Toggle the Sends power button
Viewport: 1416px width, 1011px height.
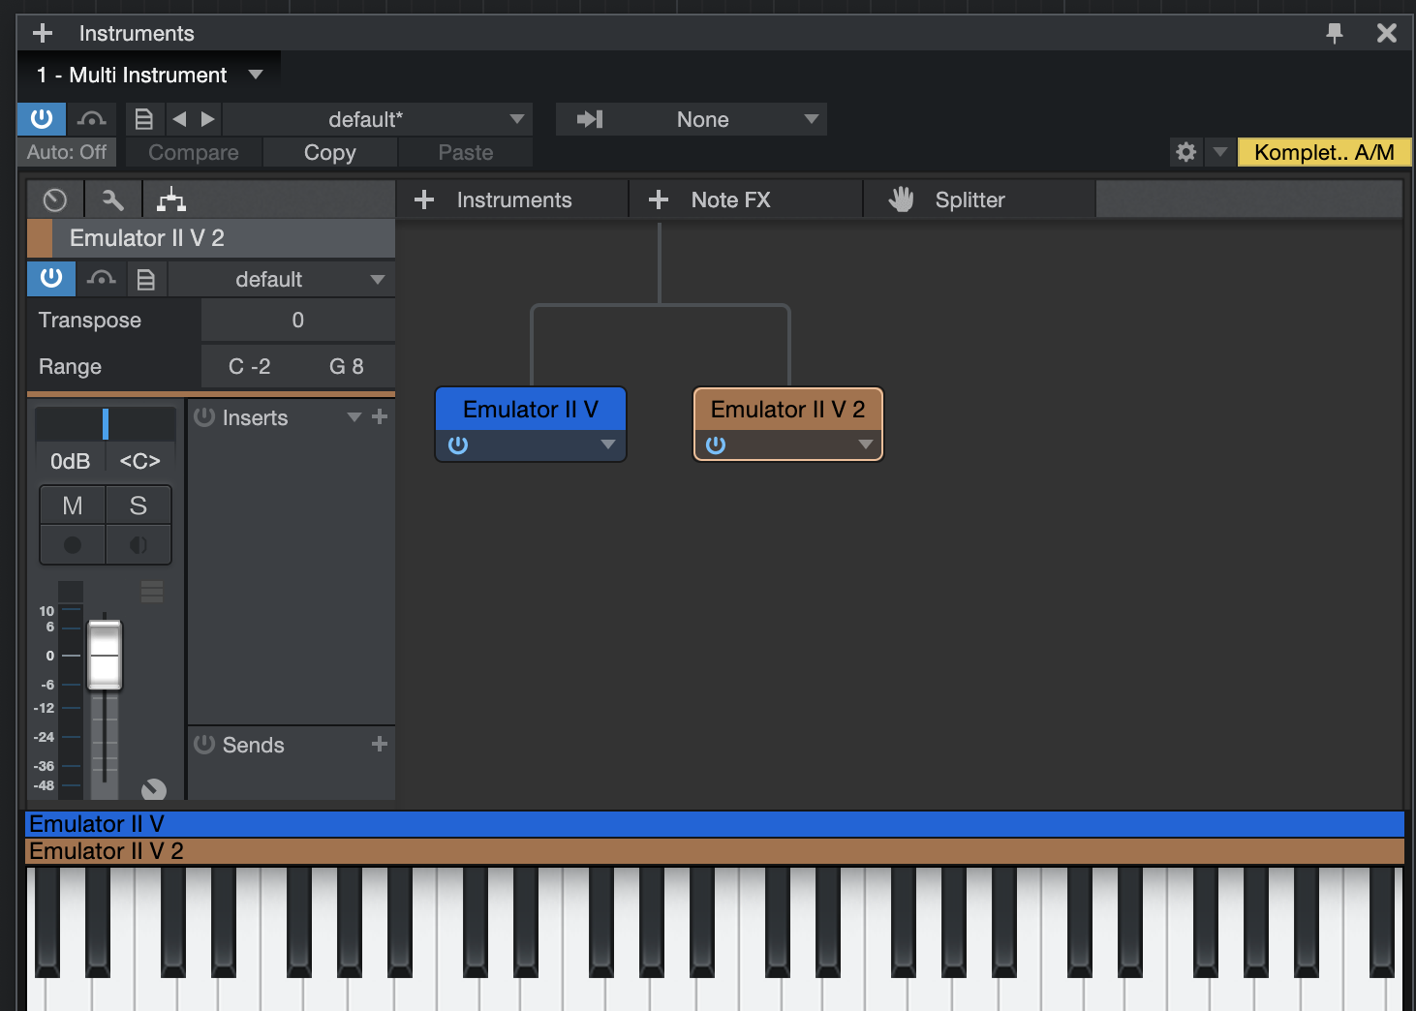pyautogui.click(x=204, y=745)
